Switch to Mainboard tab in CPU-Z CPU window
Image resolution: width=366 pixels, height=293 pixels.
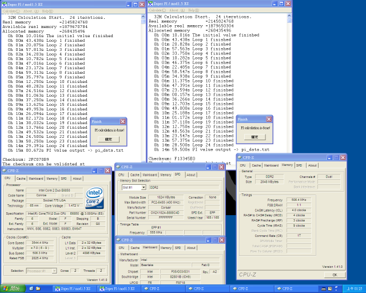(x=35, y=179)
